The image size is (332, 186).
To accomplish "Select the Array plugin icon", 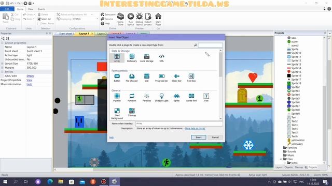I will pos(117,58).
